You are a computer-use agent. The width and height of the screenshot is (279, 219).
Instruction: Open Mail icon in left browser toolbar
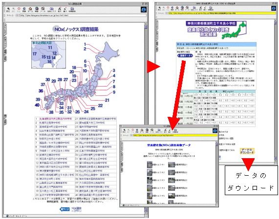(43, 9)
